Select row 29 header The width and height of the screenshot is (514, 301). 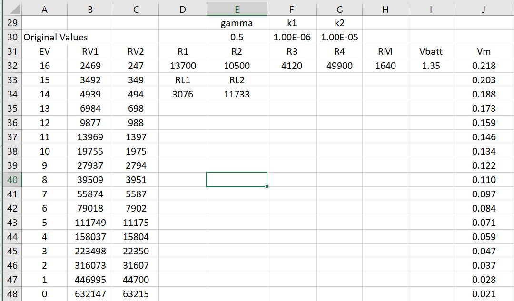tap(12, 23)
